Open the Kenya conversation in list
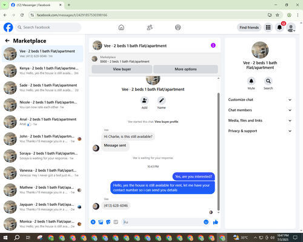Screen dimensions: 303x242 point(42,71)
